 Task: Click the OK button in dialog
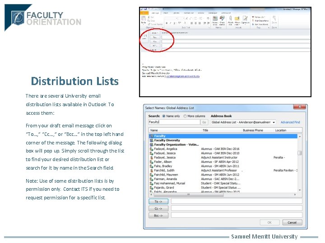[269, 223]
